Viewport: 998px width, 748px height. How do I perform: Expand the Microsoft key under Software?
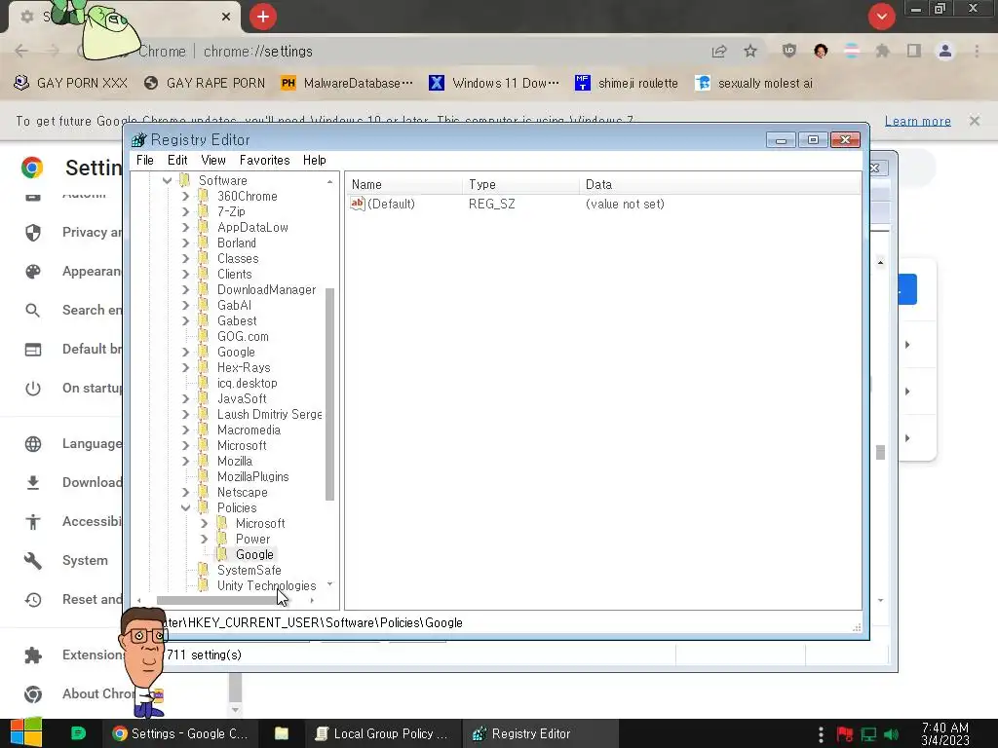(x=185, y=445)
